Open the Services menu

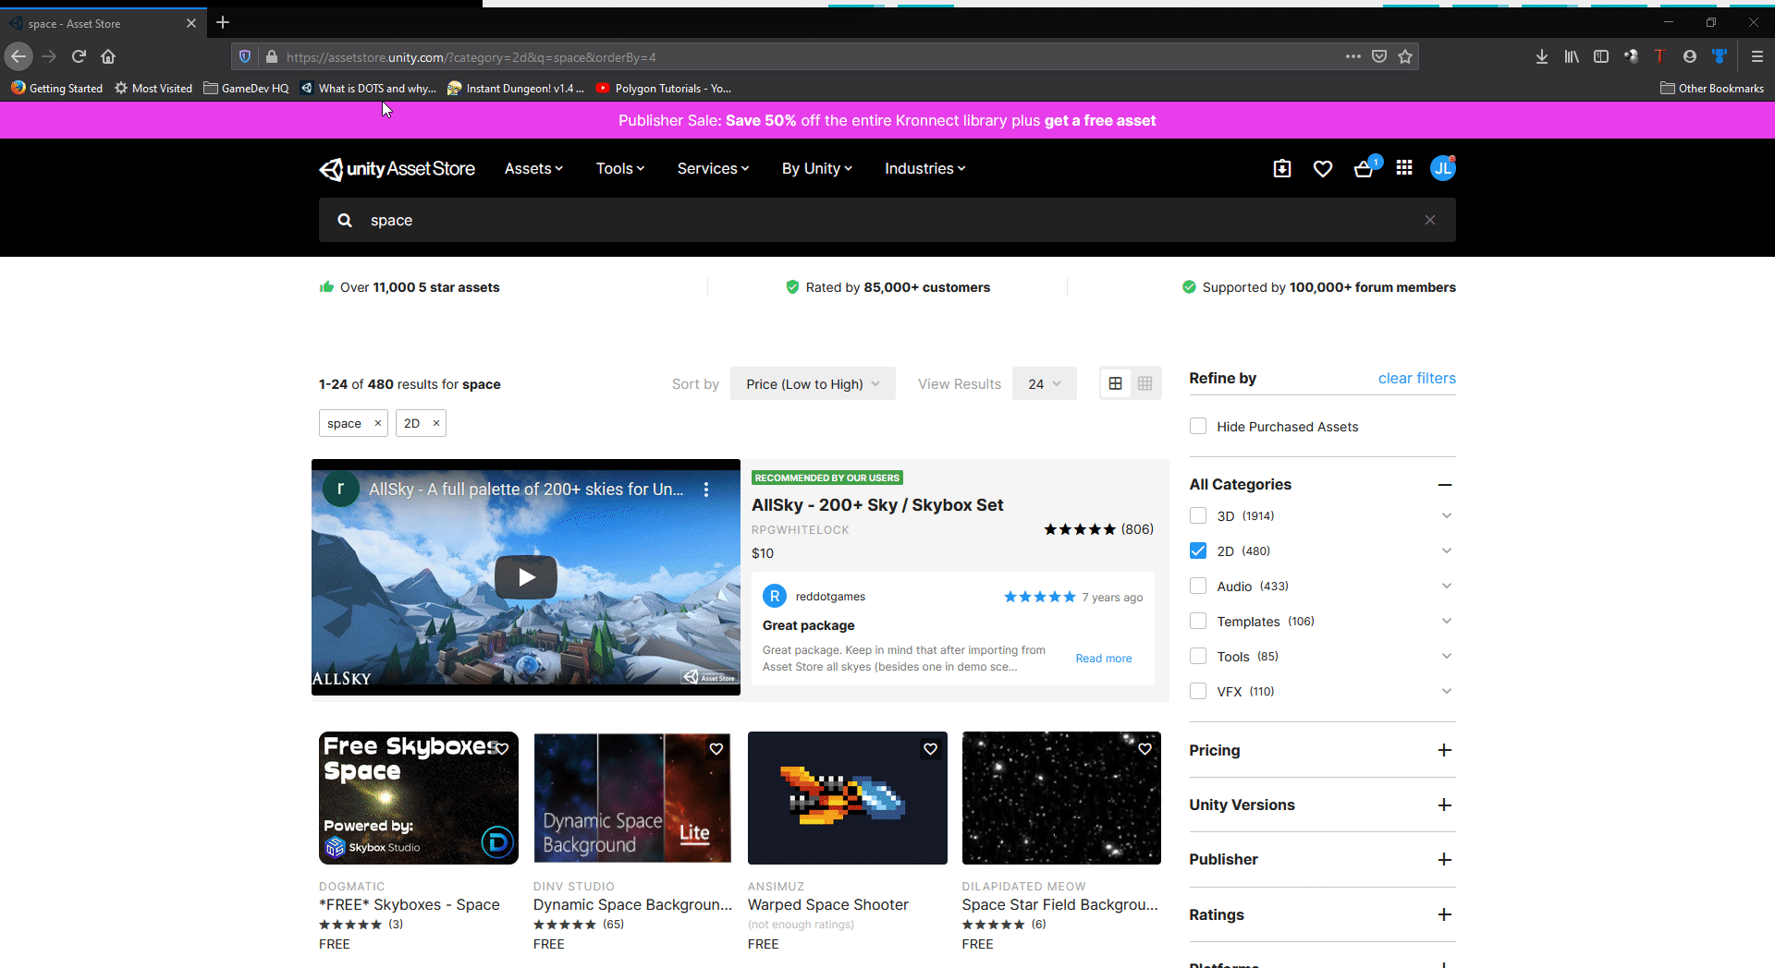click(x=713, y=168)
